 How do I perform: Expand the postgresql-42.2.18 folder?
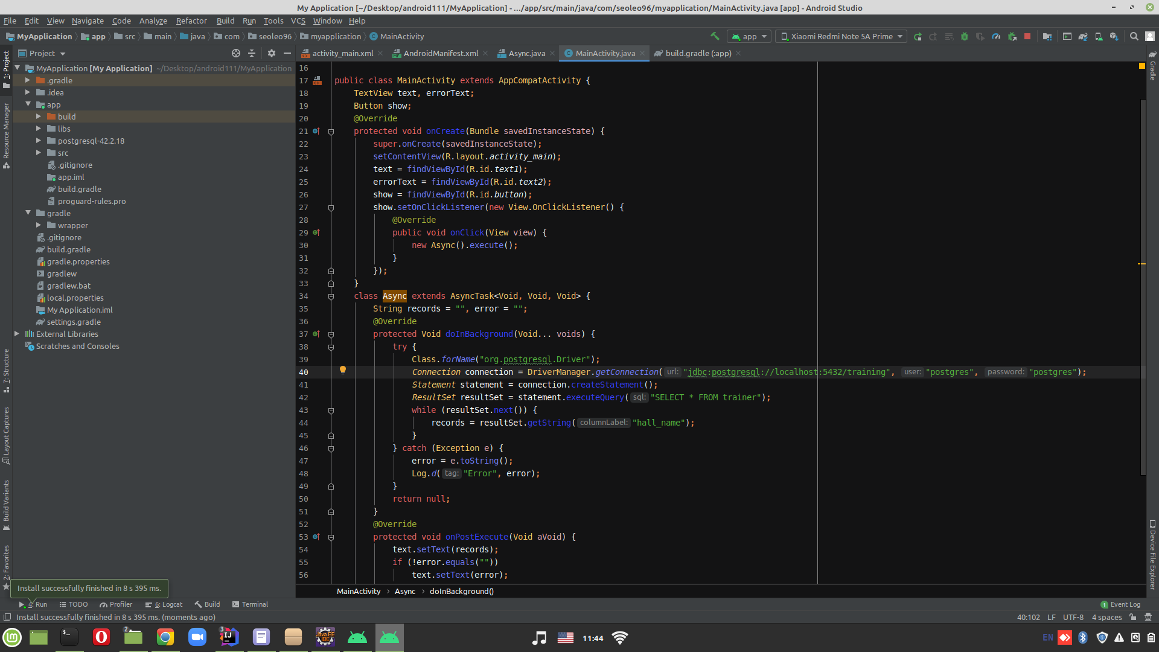pos(39,141)
